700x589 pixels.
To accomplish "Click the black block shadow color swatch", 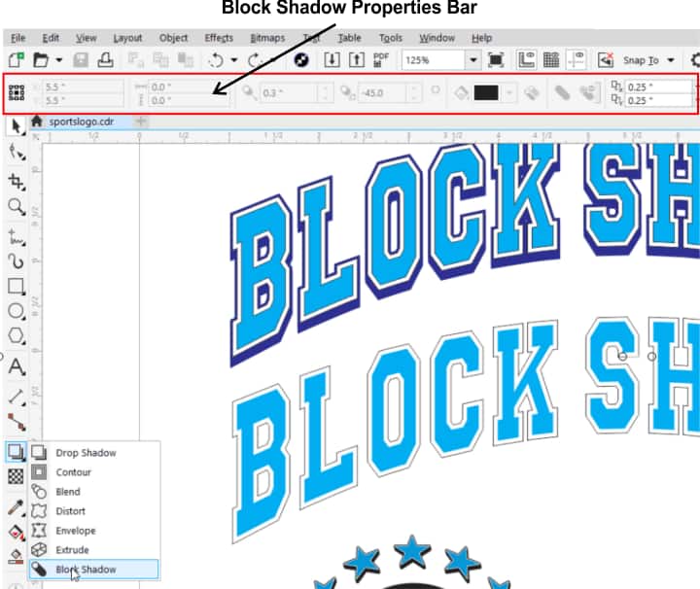I will click(486, 92).
